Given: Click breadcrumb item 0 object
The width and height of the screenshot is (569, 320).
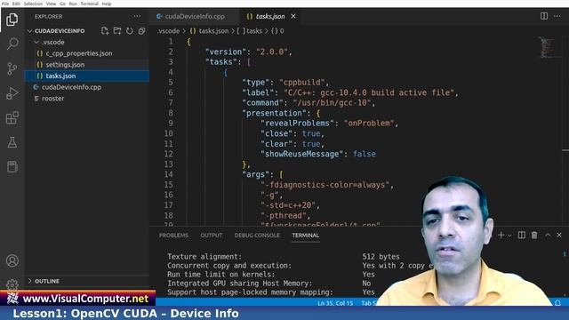Looking at the screenshot, I should [277, 31].
